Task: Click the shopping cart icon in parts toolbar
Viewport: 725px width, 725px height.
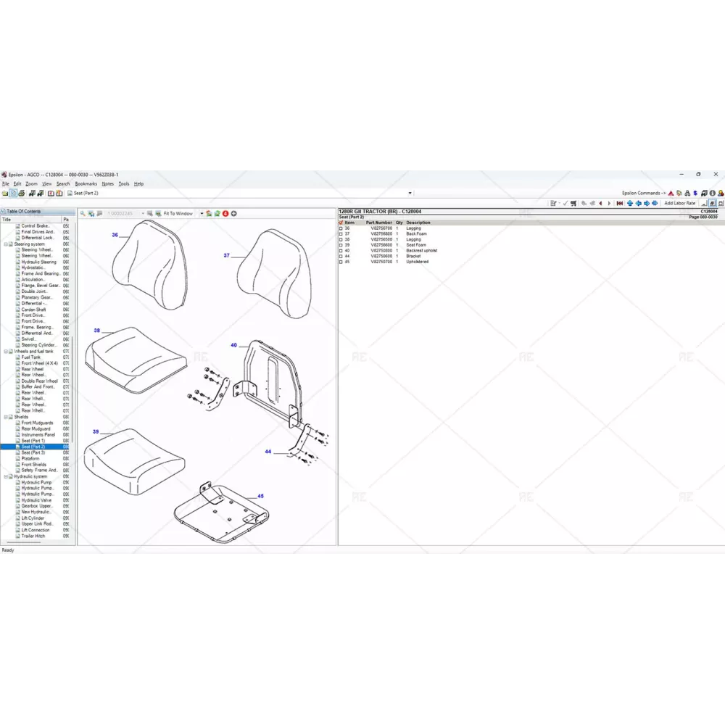Action: pos(574,204)
